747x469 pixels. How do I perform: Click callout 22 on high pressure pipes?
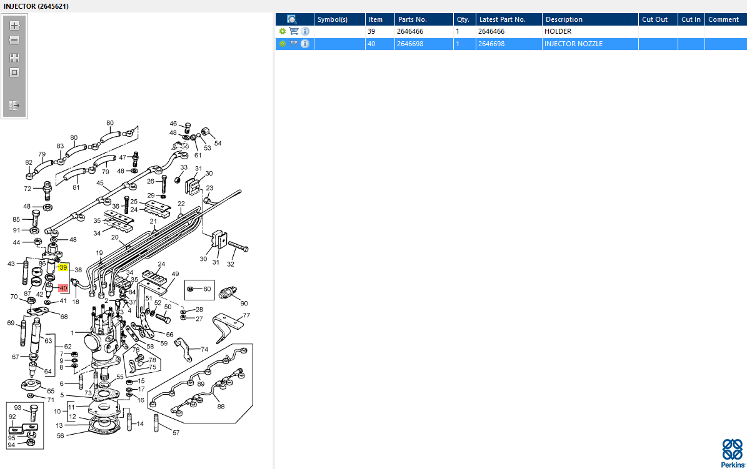click(181, 204)
